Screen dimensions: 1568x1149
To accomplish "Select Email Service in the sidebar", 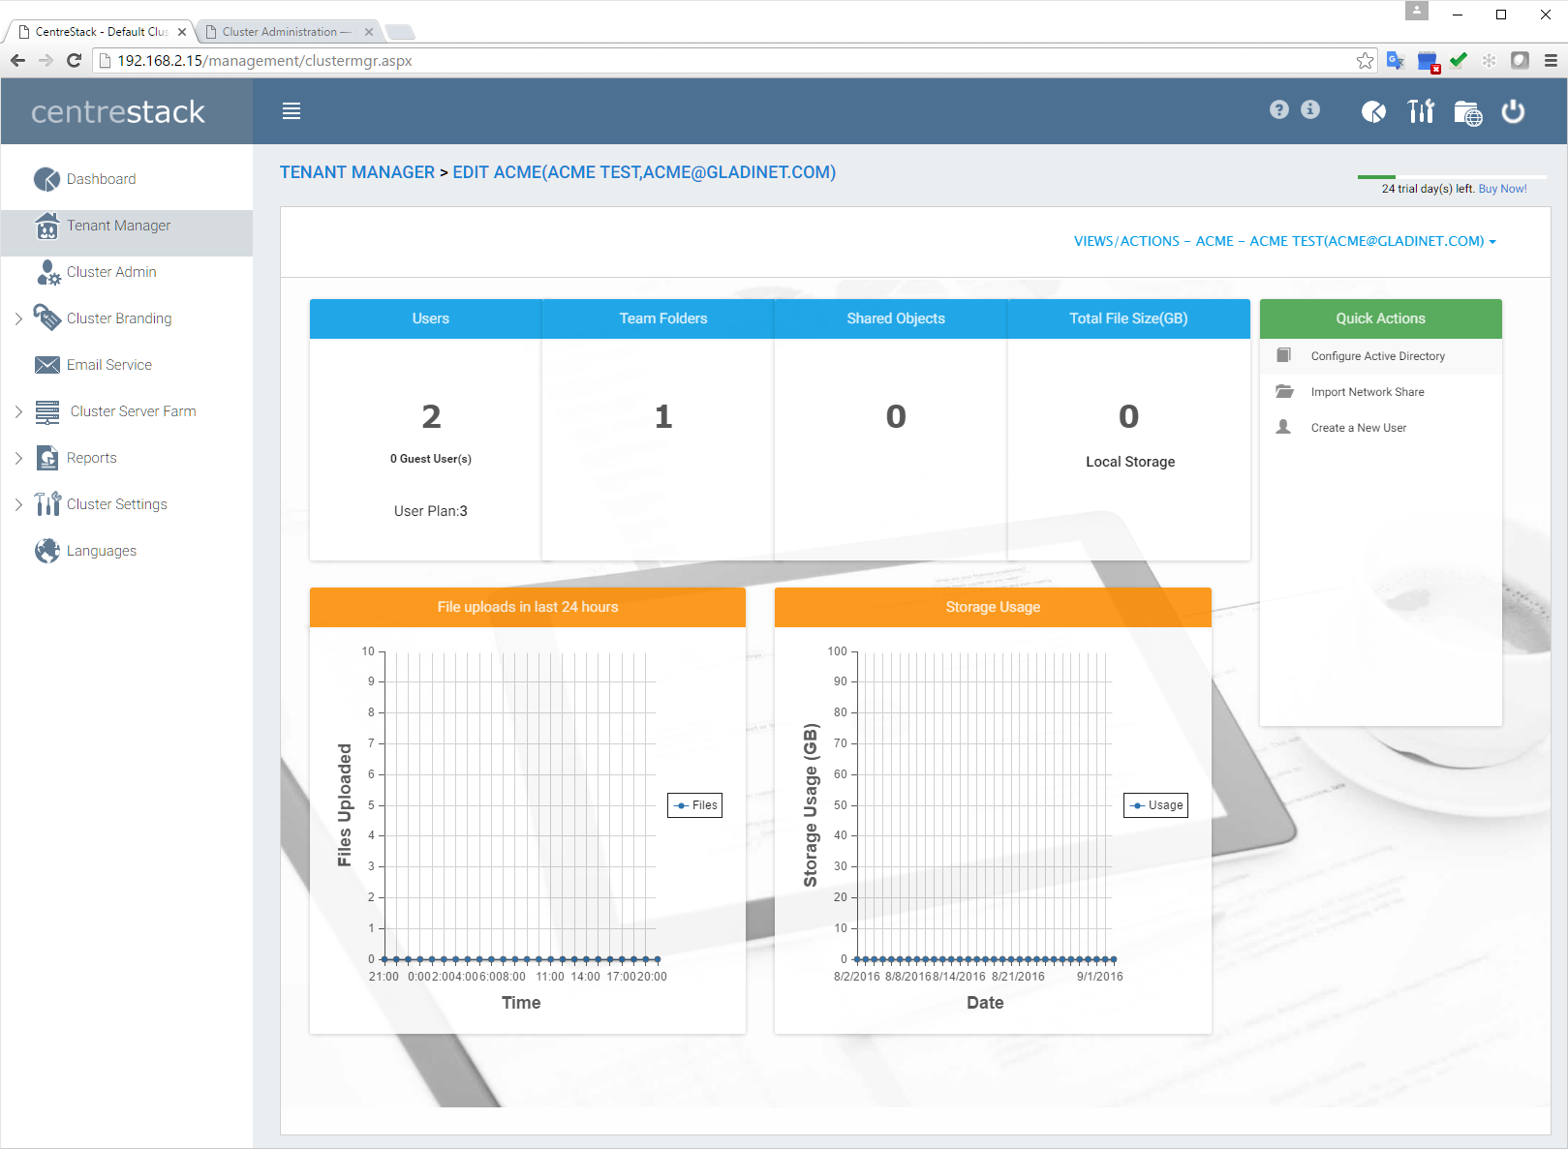I will [127, 365].
